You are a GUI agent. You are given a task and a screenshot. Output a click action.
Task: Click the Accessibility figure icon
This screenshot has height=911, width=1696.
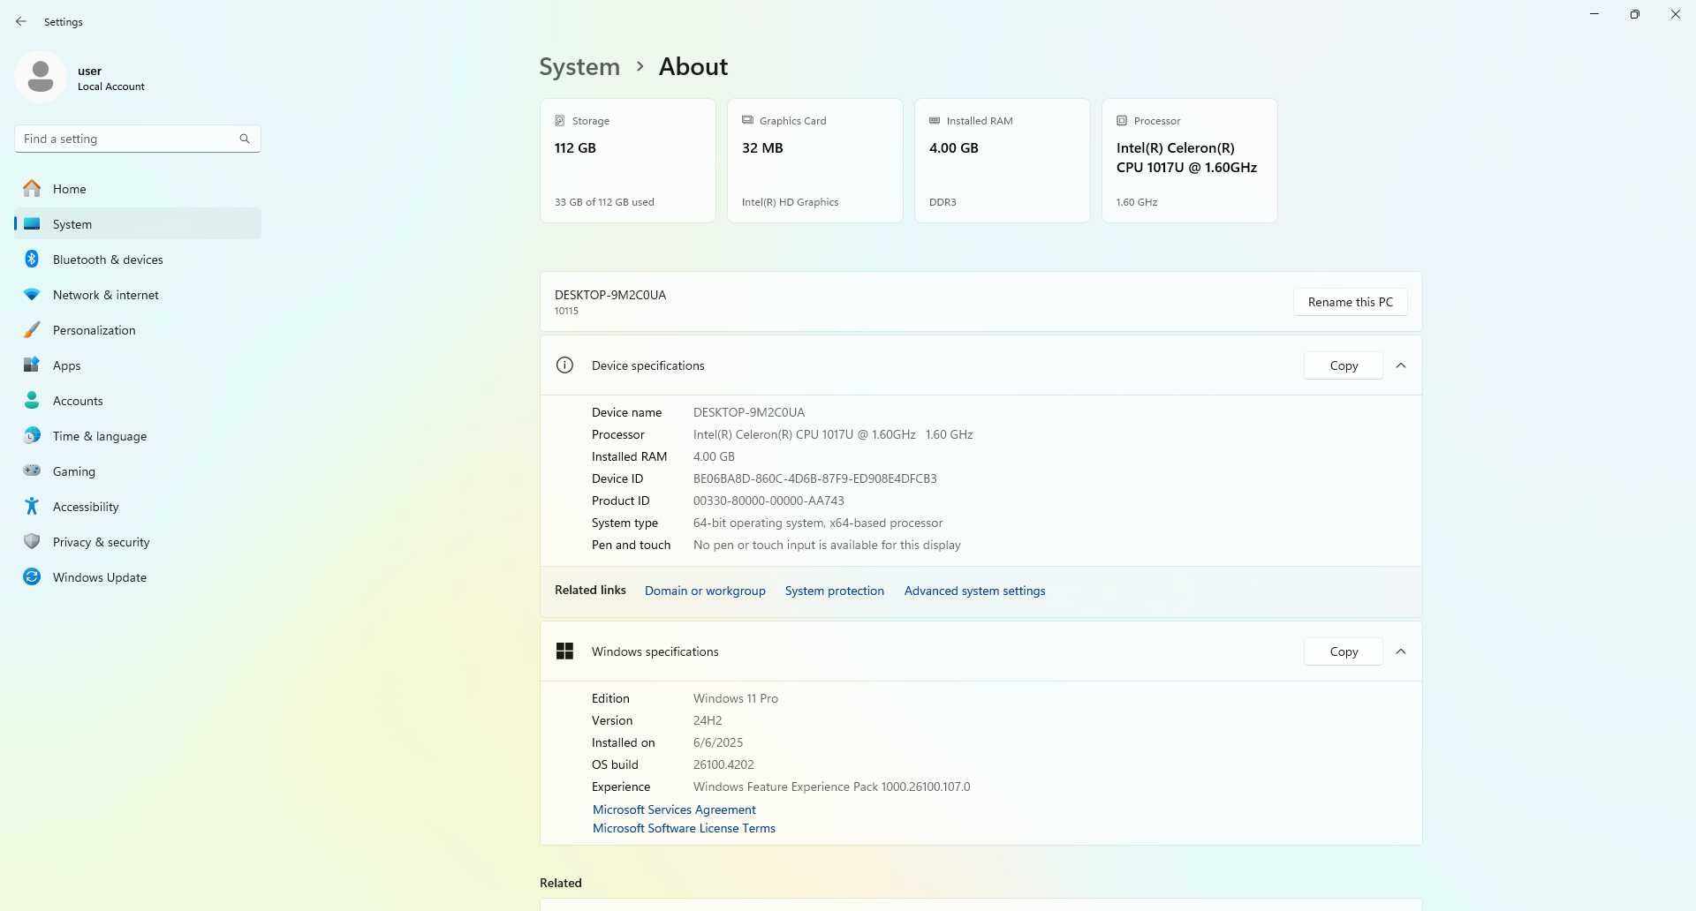pos(32,507)
